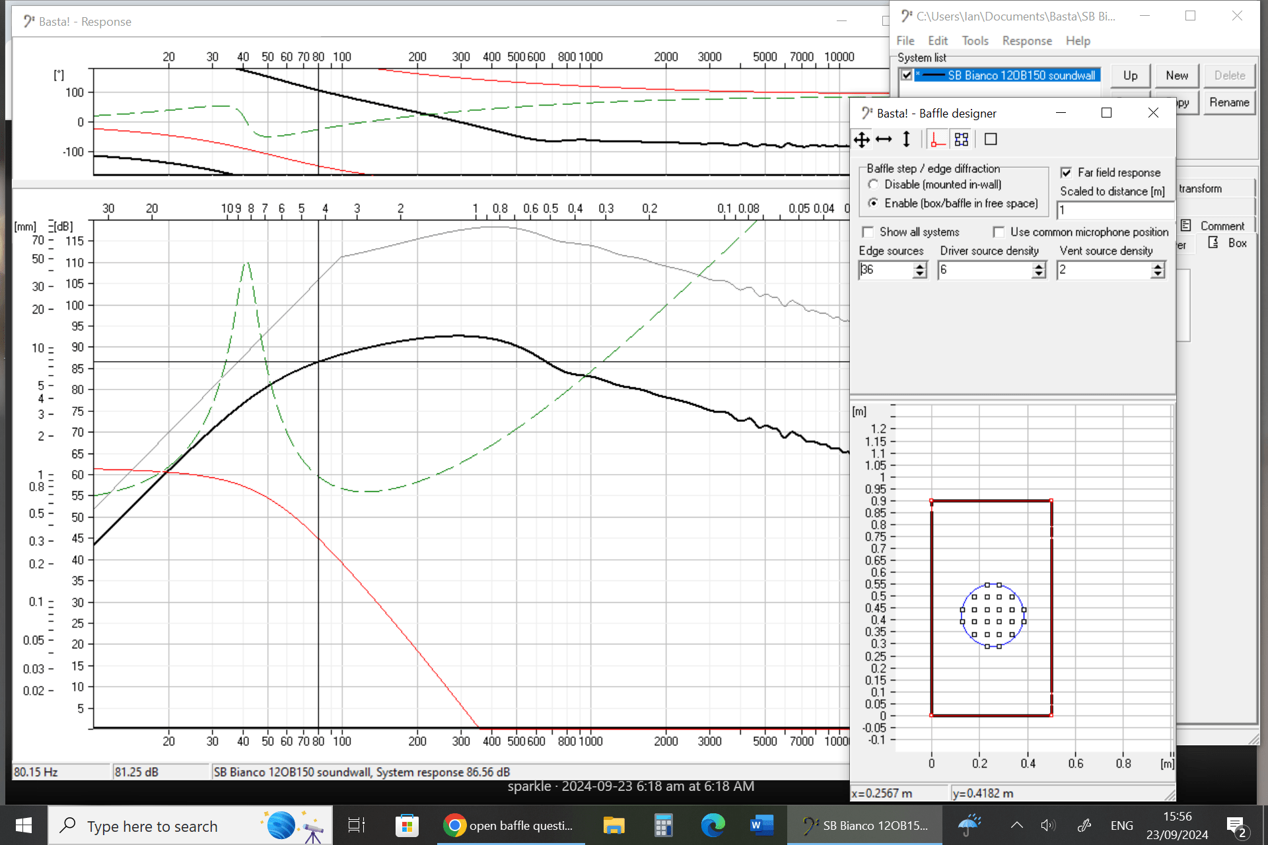Open the Tools menu
Screen dimensions: 1268x845
click(975, 41)
